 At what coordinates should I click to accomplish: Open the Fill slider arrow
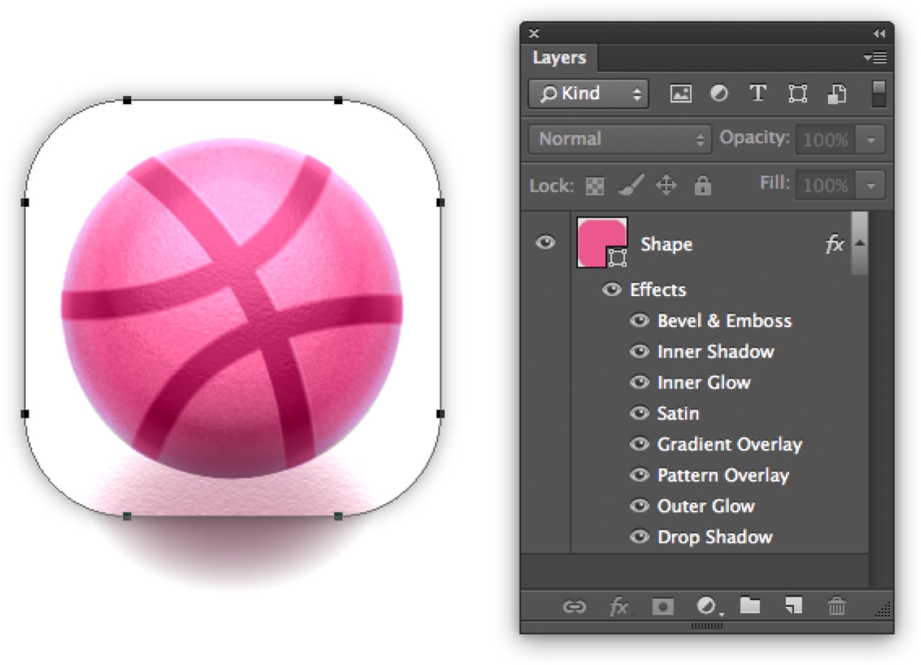(871, 185)
